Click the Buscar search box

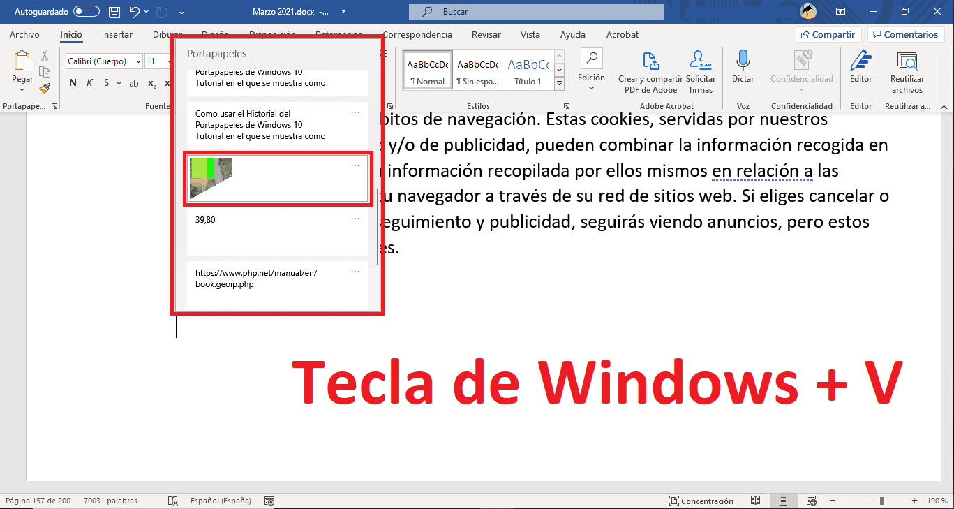[536, 11]
